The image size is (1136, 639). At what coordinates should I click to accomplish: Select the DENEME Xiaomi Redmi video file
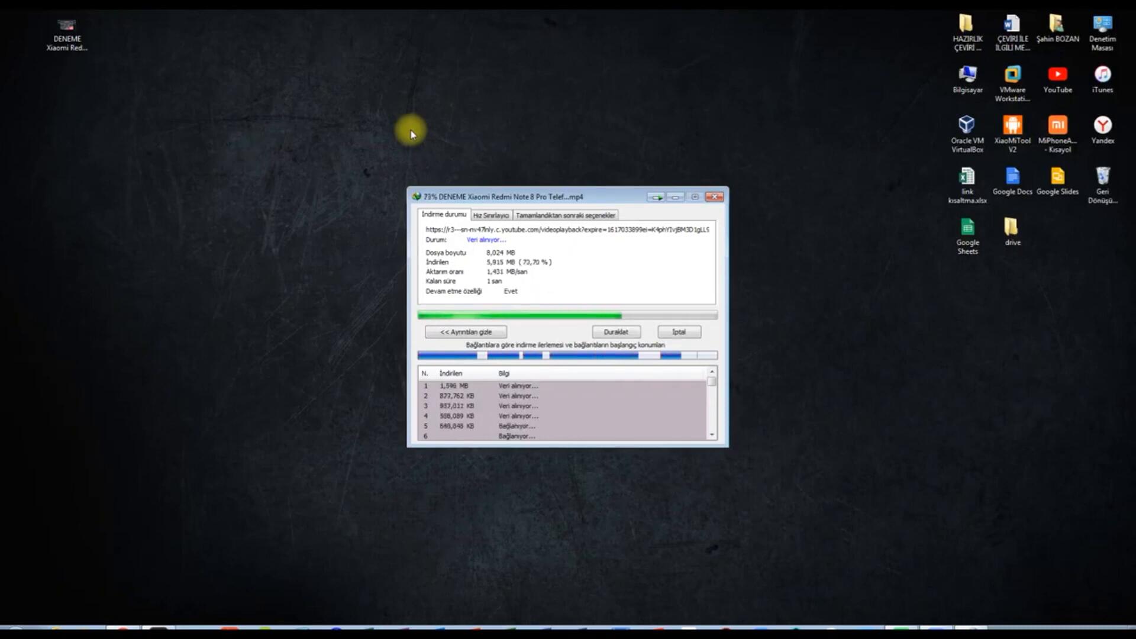[67, 26]
